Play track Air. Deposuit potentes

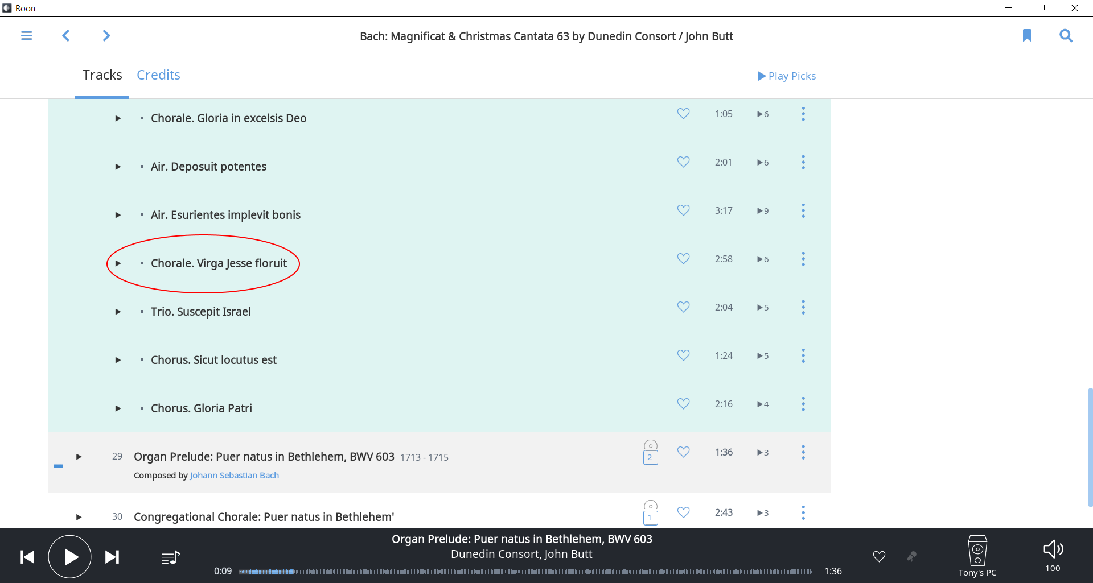click(x=118, y=167)
